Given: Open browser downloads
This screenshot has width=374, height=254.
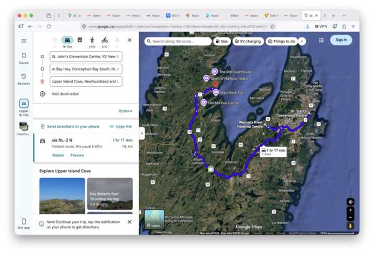Looking at the screenshot, I should point(307,26).
